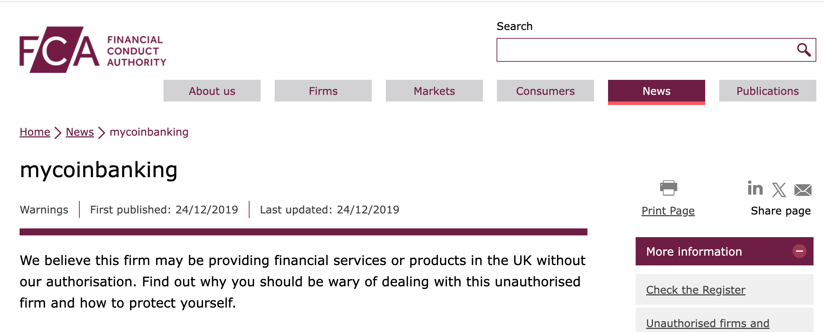
Task: Click the FCA logo
Action: [x=93, y=50]
